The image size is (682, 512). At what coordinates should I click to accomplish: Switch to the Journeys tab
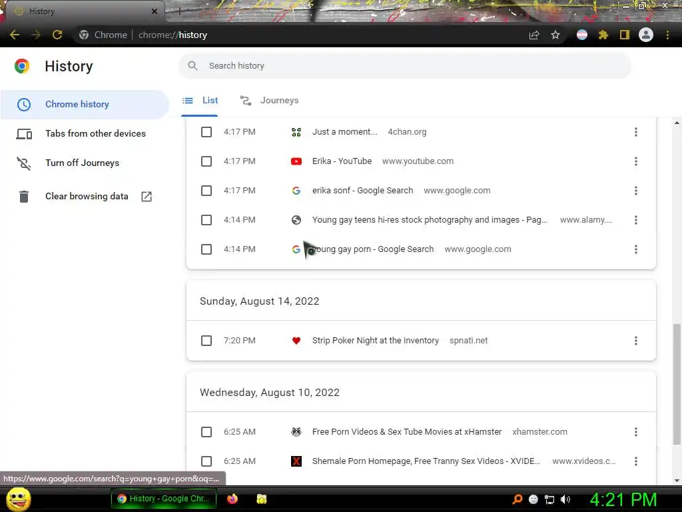pos(270,101)
